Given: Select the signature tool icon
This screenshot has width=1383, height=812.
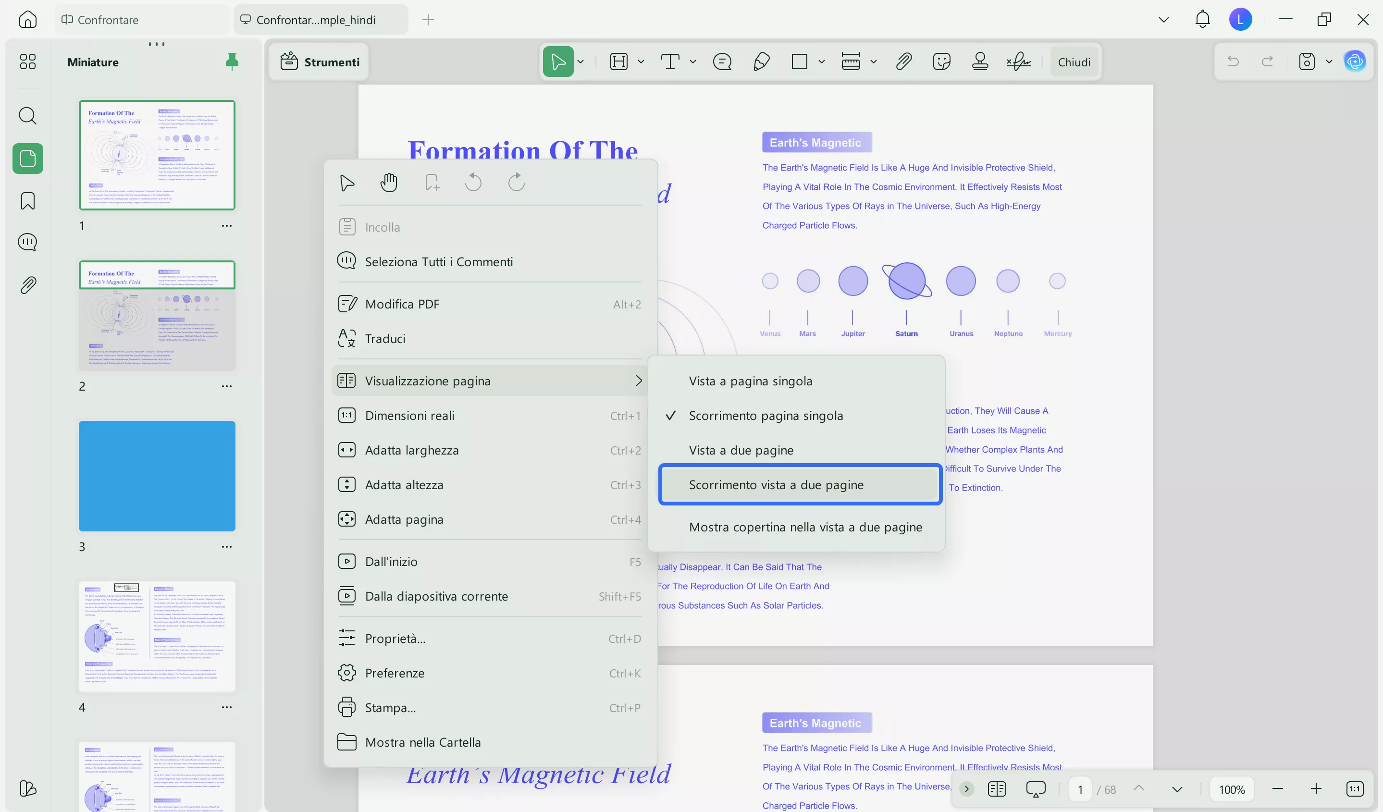Looking at the screenshot, I should coord(1019,62).
